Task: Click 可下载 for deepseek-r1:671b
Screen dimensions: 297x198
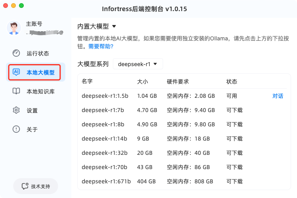Action: tap(234, 181)
